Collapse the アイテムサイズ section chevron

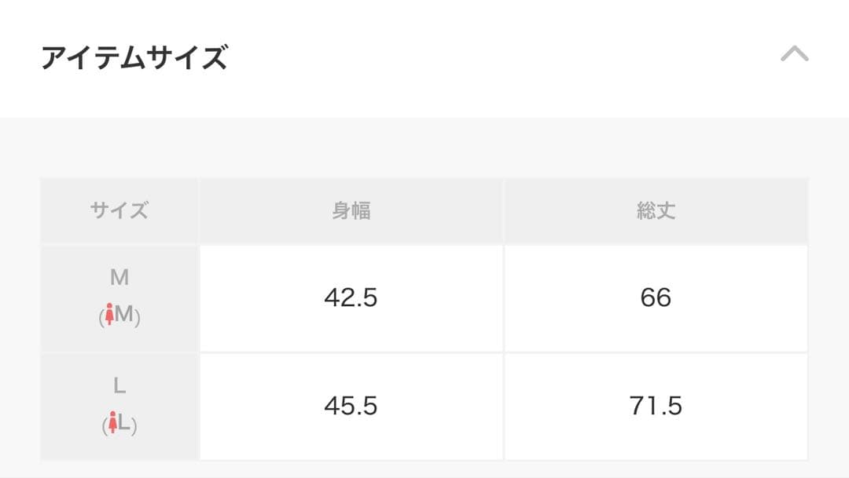pyautogui.click(x=794, y=53)
